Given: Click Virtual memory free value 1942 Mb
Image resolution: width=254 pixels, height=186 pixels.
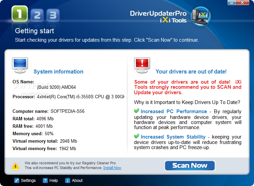Looking at the screenshot, I should 67,148.
